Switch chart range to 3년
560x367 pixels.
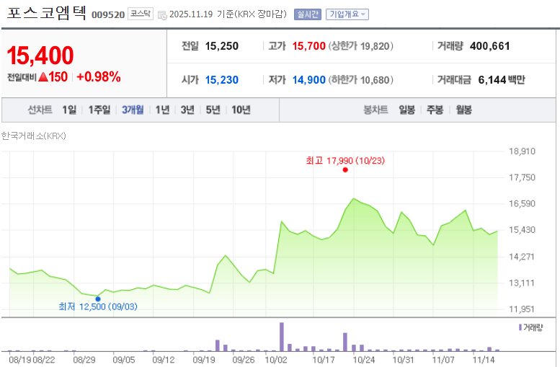pos(187,110)
